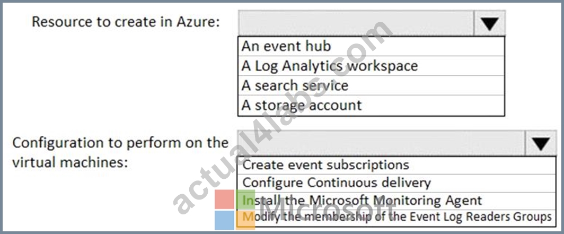The image size is (564, 234).
Task: Pick A search service from the list
Action: (371, 85)
